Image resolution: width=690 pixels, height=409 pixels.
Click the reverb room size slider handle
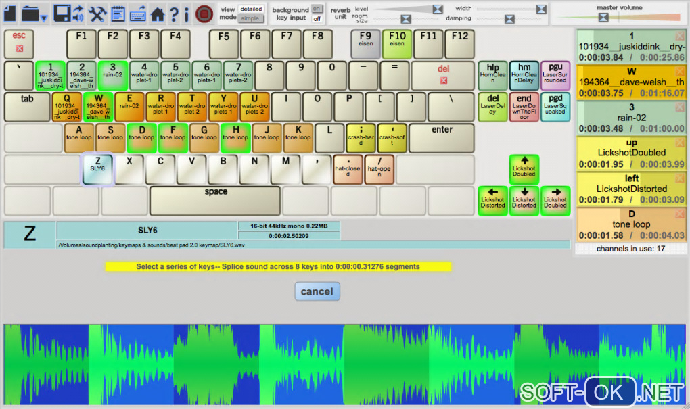tap(406, 19)
